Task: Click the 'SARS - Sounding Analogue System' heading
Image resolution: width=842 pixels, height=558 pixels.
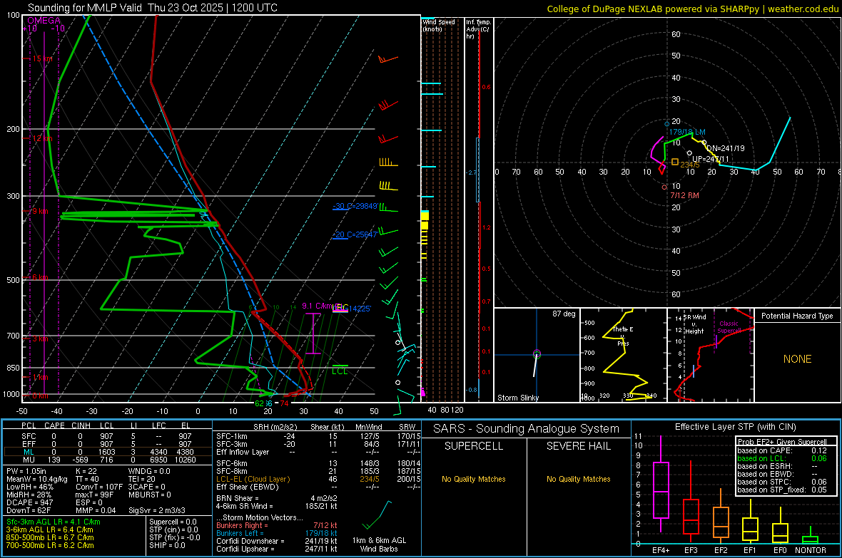Action: point(526,429)
